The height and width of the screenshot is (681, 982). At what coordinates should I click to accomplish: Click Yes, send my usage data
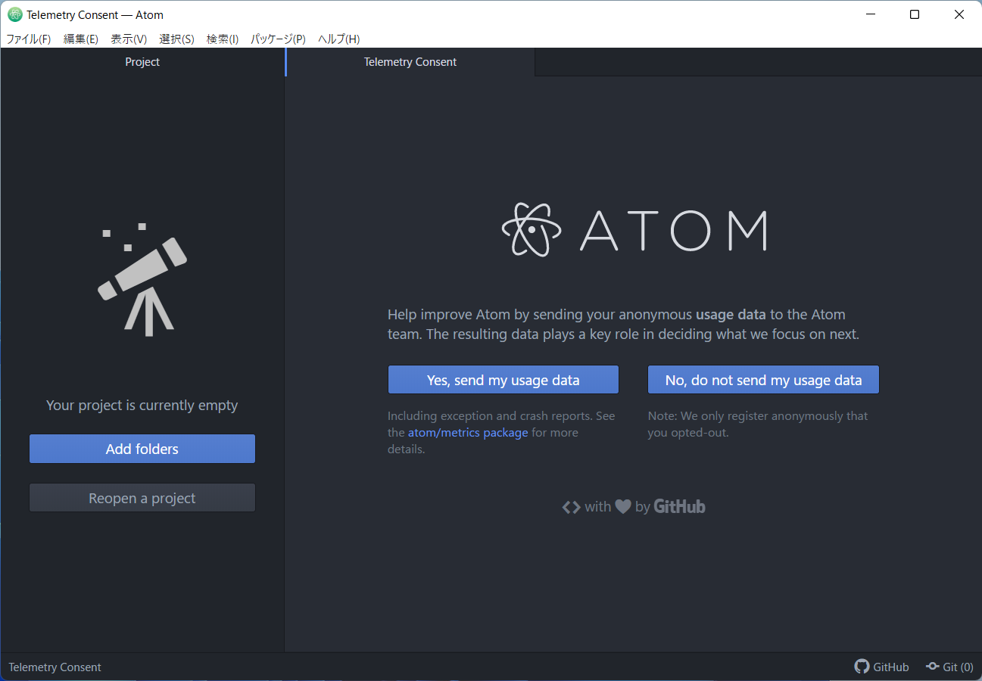pos(503,380)
